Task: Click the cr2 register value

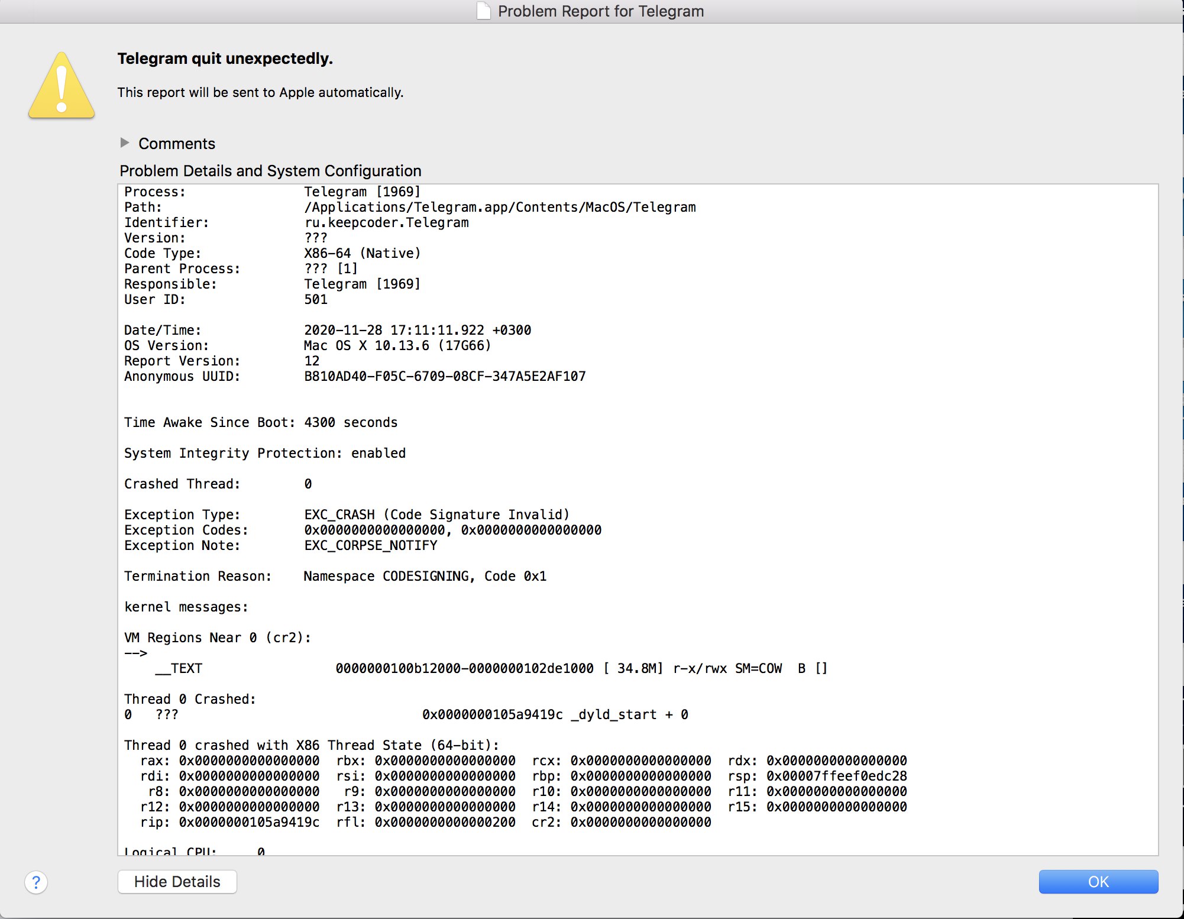Action: (641, 822)
